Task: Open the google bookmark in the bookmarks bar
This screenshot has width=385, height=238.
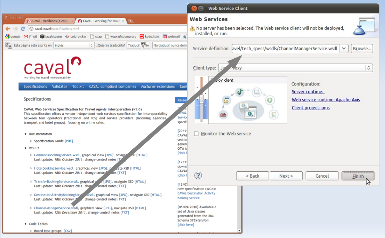Action: (13, 37)
